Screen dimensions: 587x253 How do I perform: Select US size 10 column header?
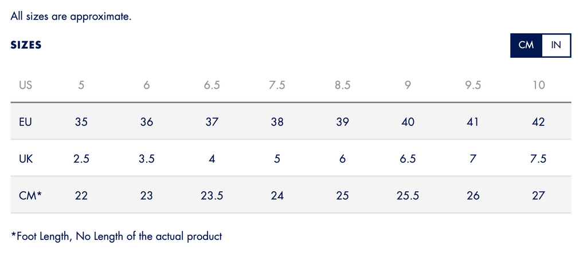[538, 85]
